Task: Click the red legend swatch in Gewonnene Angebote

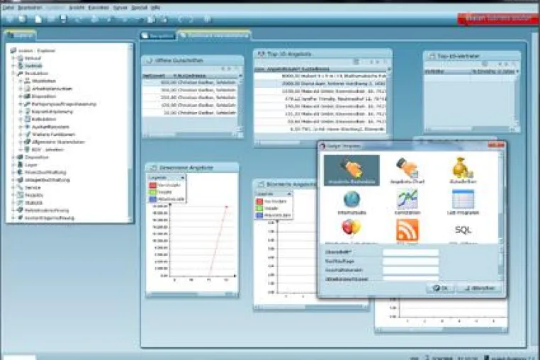Action: (152, 186)
